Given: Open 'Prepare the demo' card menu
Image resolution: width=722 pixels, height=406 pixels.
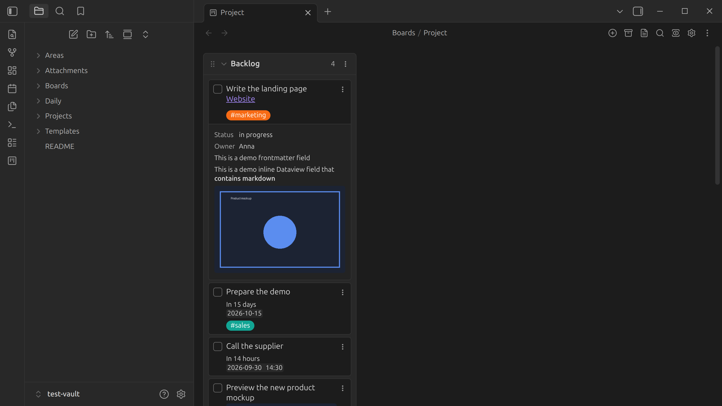Looking at the screenshot, I should pos(343,292).
